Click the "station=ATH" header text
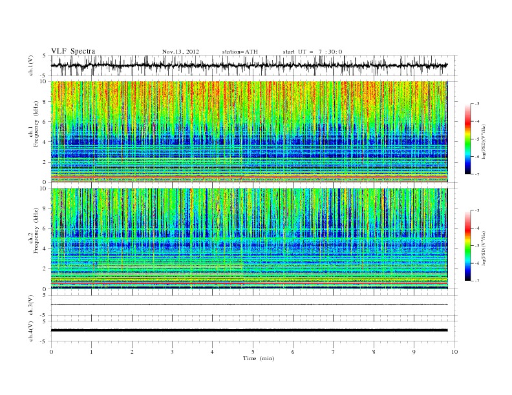 (x=240, y=52)
